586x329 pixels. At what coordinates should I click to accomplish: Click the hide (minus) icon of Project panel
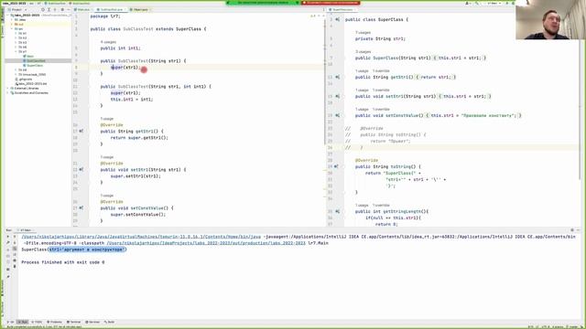(68, 9)
